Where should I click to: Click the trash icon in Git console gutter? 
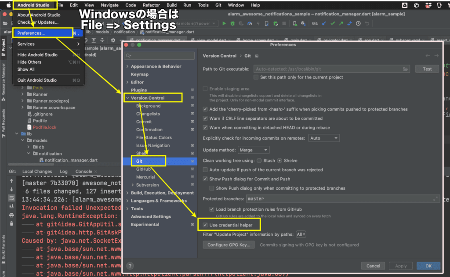(x=11, y=223)
